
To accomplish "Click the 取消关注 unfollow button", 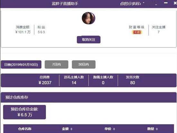I will (88, 40).
